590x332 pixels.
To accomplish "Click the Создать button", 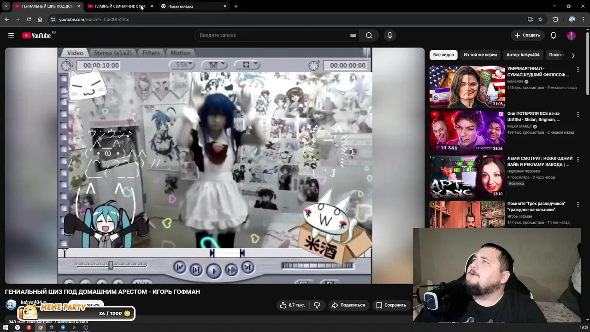I will (527, 35).
